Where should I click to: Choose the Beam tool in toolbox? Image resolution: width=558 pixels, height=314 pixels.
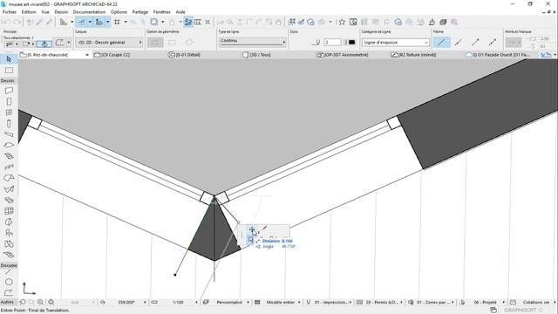point(9,134)
